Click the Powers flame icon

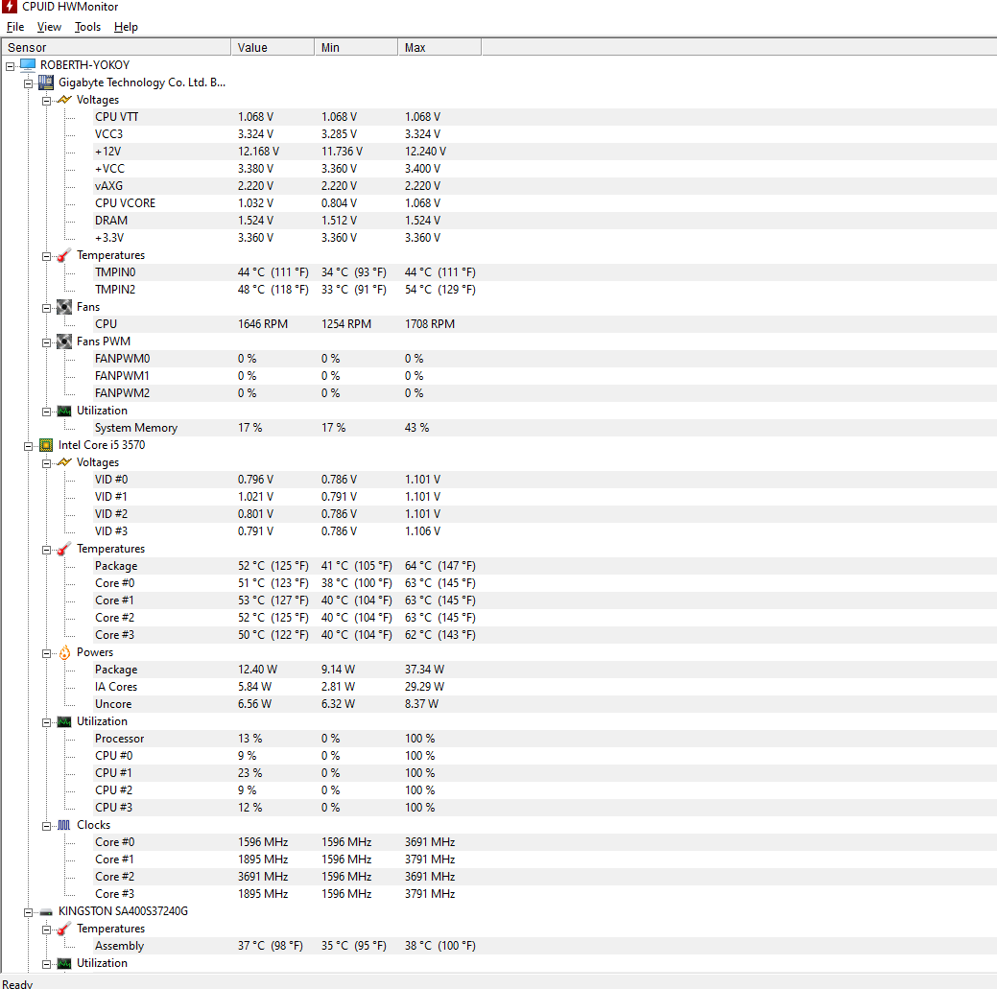pos(64,652)
